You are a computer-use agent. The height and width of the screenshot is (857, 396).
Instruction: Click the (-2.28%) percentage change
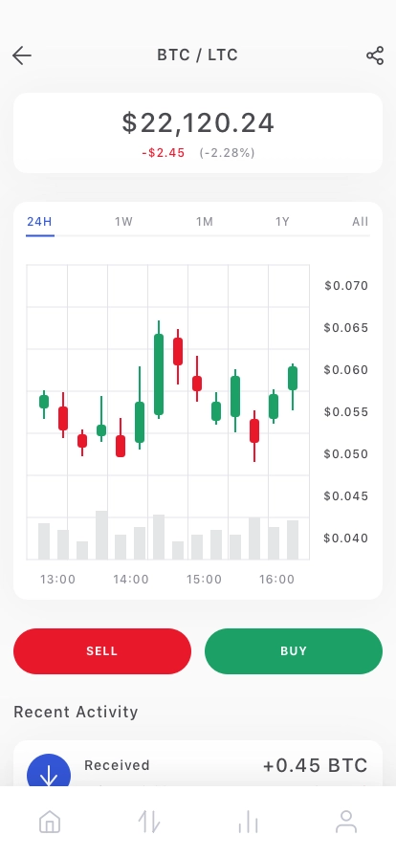(x=227, y=153)
